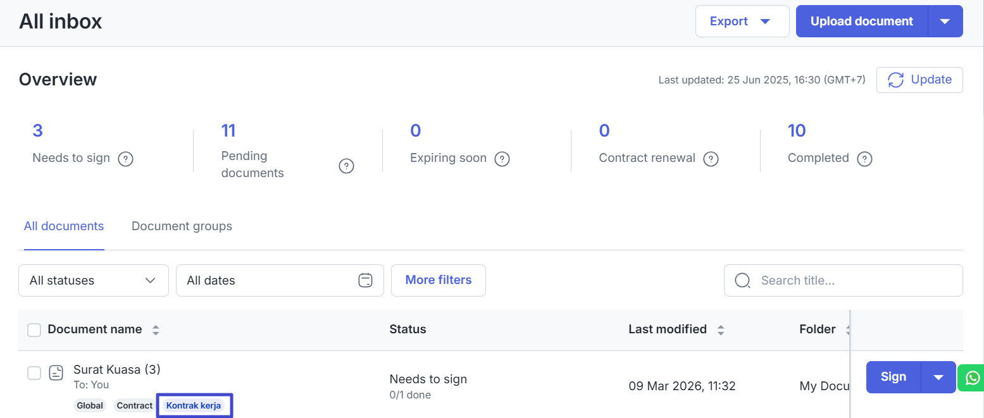Image resolution: width=984 pixels, height=418 pixels.
Task: Click the help icon beside Completed
Action: pos(864,159)
